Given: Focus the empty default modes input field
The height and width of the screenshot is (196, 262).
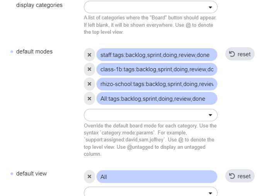Looking at the screenshot, I should pyautogui.click(x=151, y=115).
